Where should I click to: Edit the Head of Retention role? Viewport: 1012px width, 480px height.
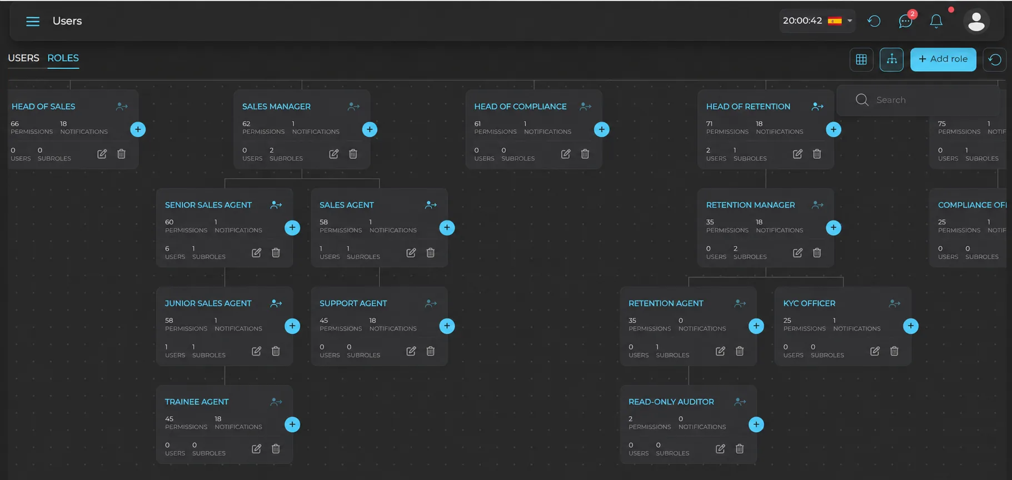click(797, 154)
